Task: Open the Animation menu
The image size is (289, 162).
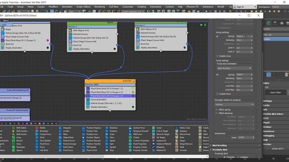Action: point(67,7)
